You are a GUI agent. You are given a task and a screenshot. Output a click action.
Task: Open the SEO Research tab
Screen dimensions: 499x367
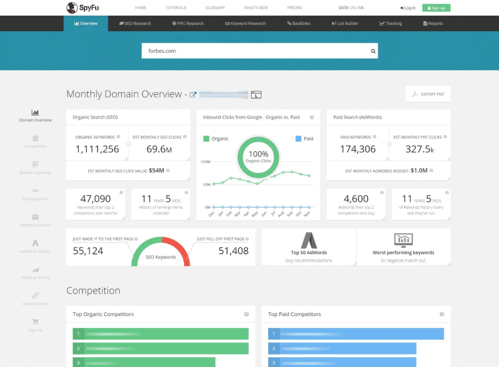[135, 23]
